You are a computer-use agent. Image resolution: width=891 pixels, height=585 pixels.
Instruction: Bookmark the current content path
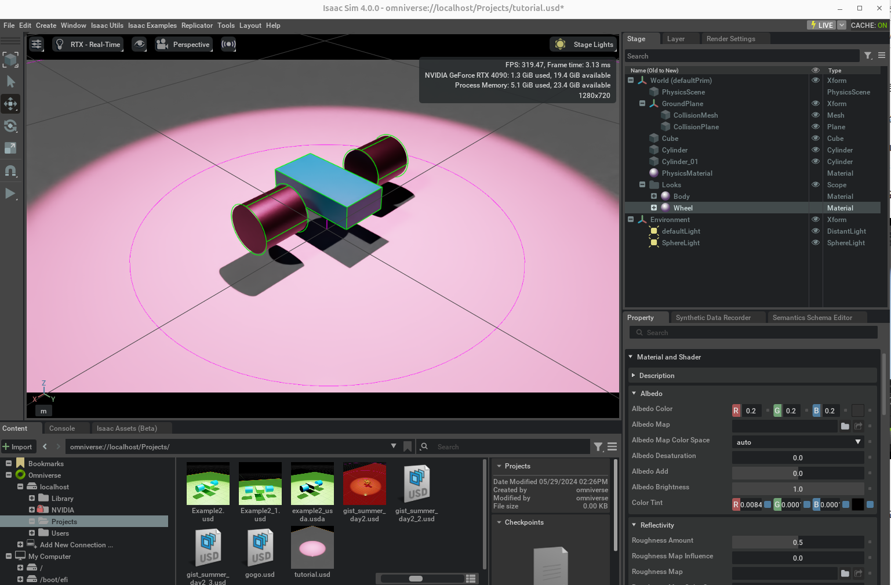pyautogui.click(x=408, y=446)
